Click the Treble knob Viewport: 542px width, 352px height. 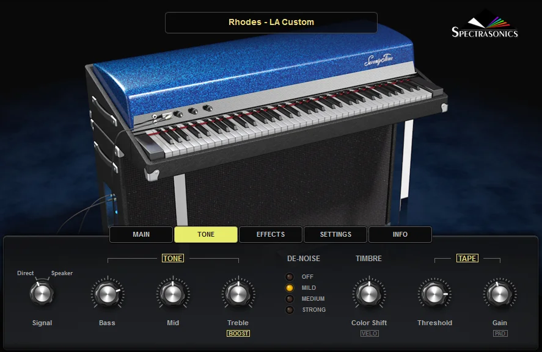click(x=238, y=294)
